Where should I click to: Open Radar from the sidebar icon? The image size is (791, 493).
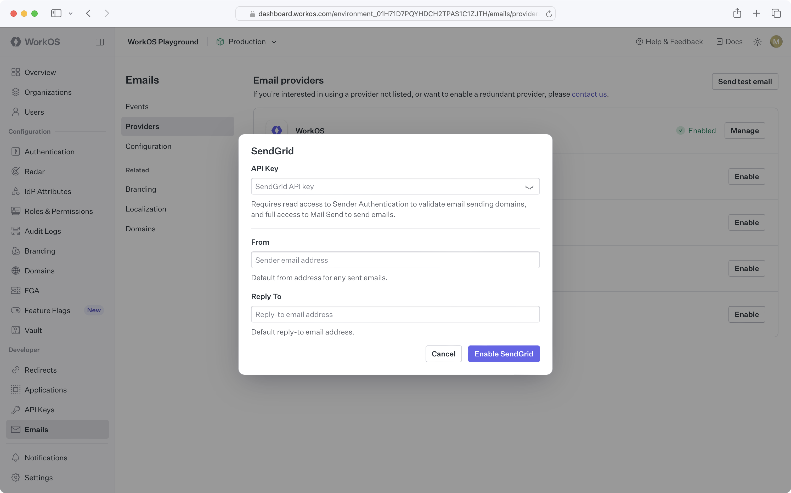(16, 171)
